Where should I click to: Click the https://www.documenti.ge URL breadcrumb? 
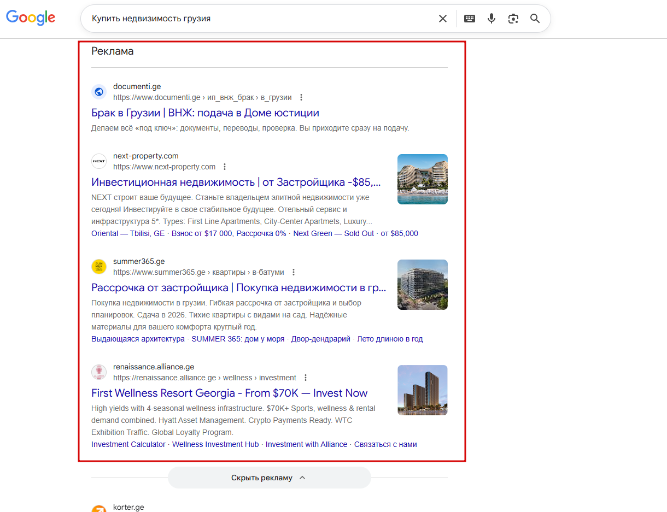click(x=202, y=97)
